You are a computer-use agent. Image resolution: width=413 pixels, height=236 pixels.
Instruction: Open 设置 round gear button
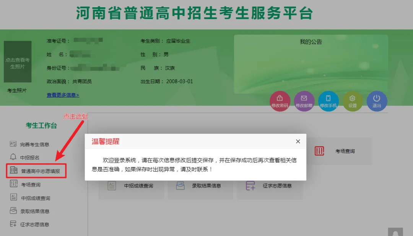point(353,101)
